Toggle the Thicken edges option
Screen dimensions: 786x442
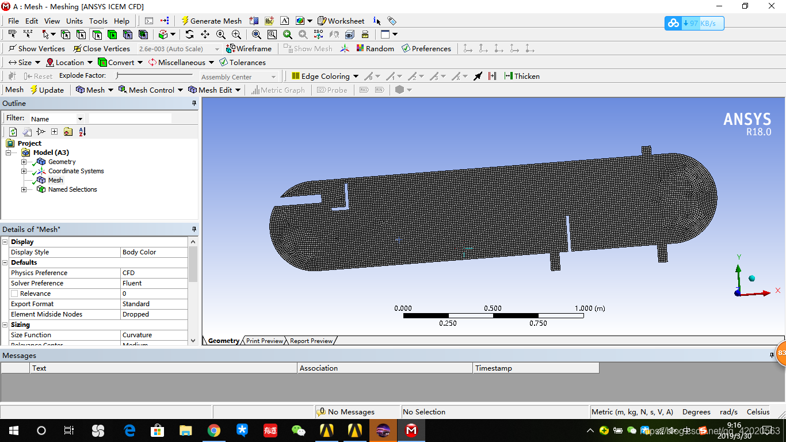pos(521,76)
